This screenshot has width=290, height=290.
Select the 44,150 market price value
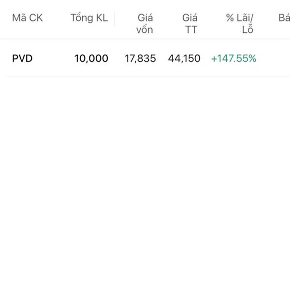coord(184,59)
